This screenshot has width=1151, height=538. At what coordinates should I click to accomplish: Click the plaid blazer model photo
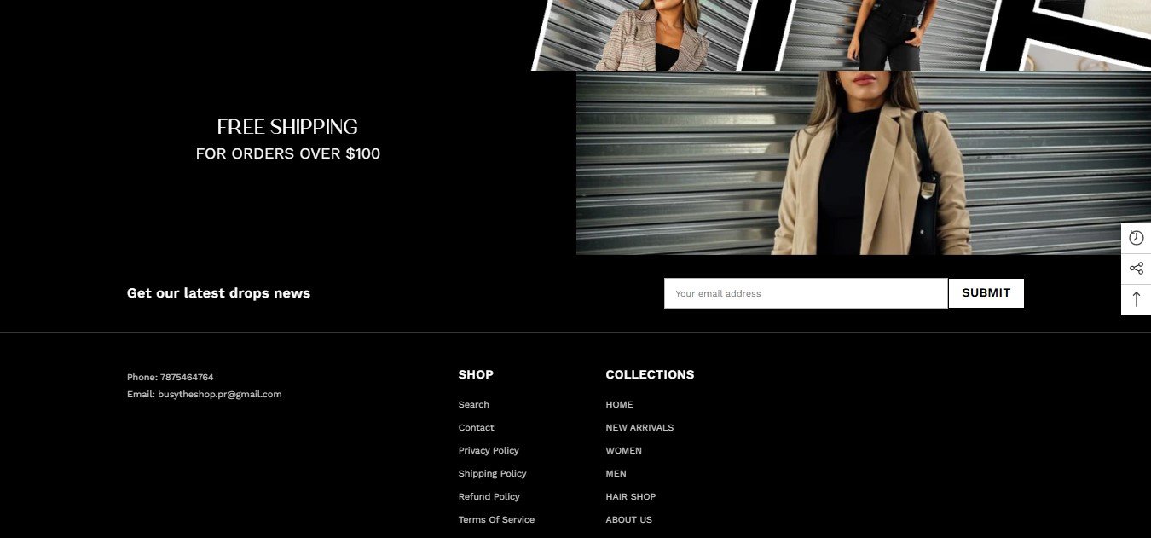pyautogui.click(x=645, y=35)
